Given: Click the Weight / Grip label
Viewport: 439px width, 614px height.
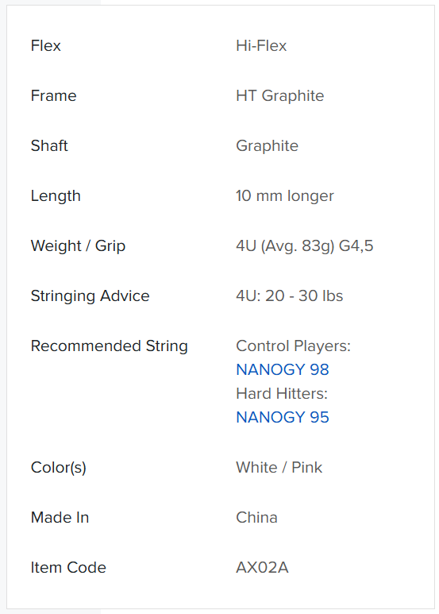Looking at the screenshot, I should tap(78, 246).
